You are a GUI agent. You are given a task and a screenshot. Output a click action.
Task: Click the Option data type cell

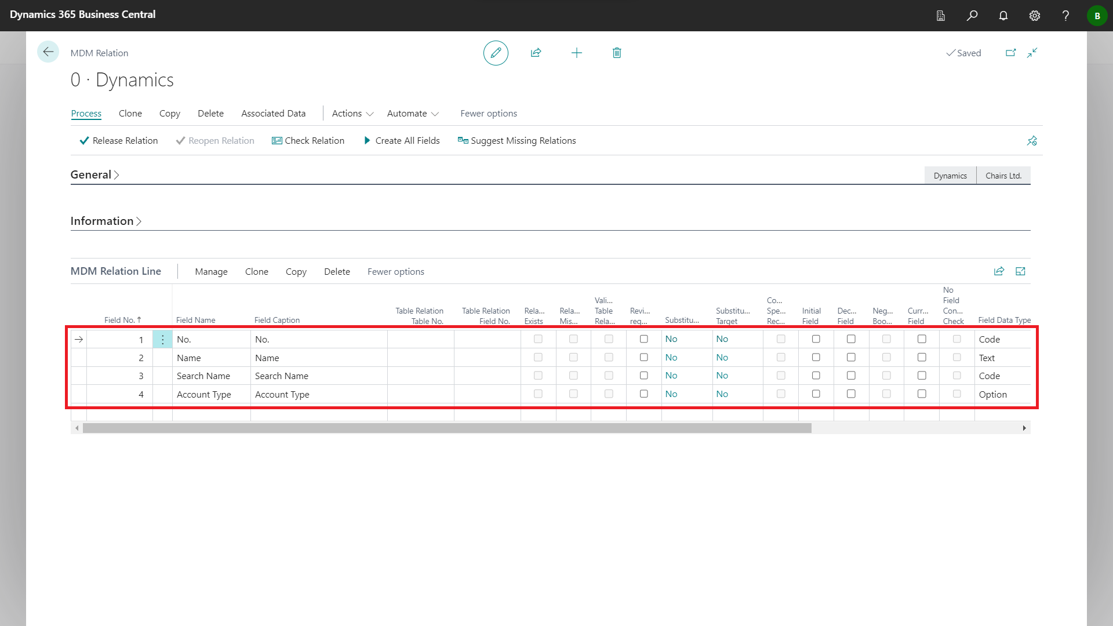(x=1003, y=395)
